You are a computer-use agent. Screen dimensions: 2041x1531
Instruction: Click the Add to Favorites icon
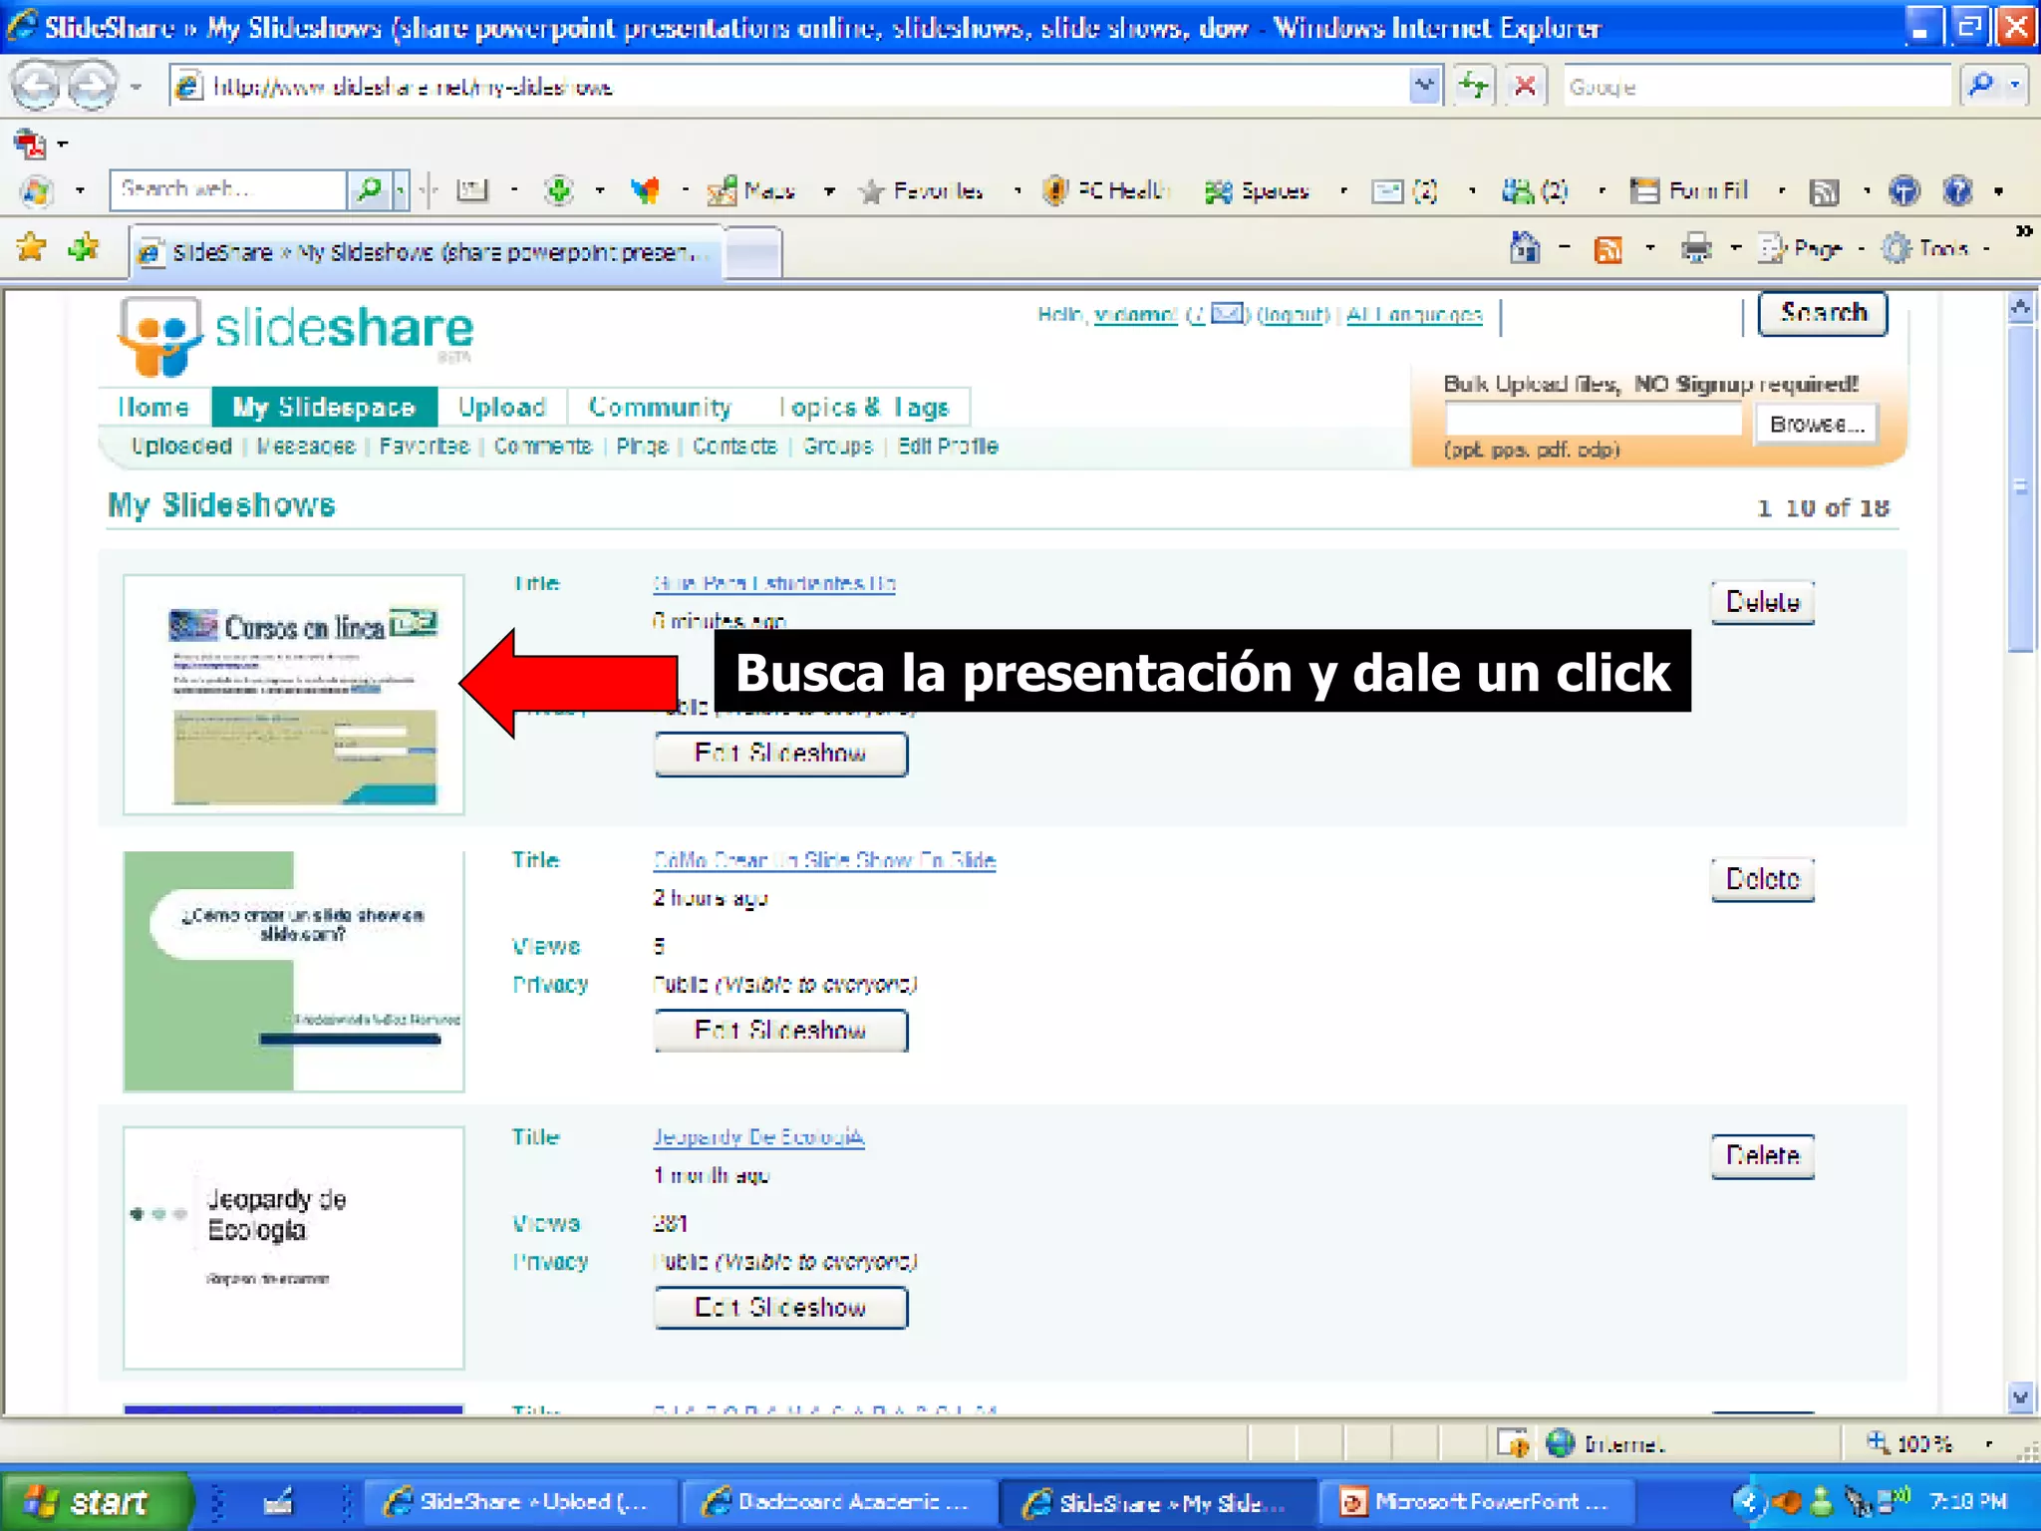tap(84, 247)
